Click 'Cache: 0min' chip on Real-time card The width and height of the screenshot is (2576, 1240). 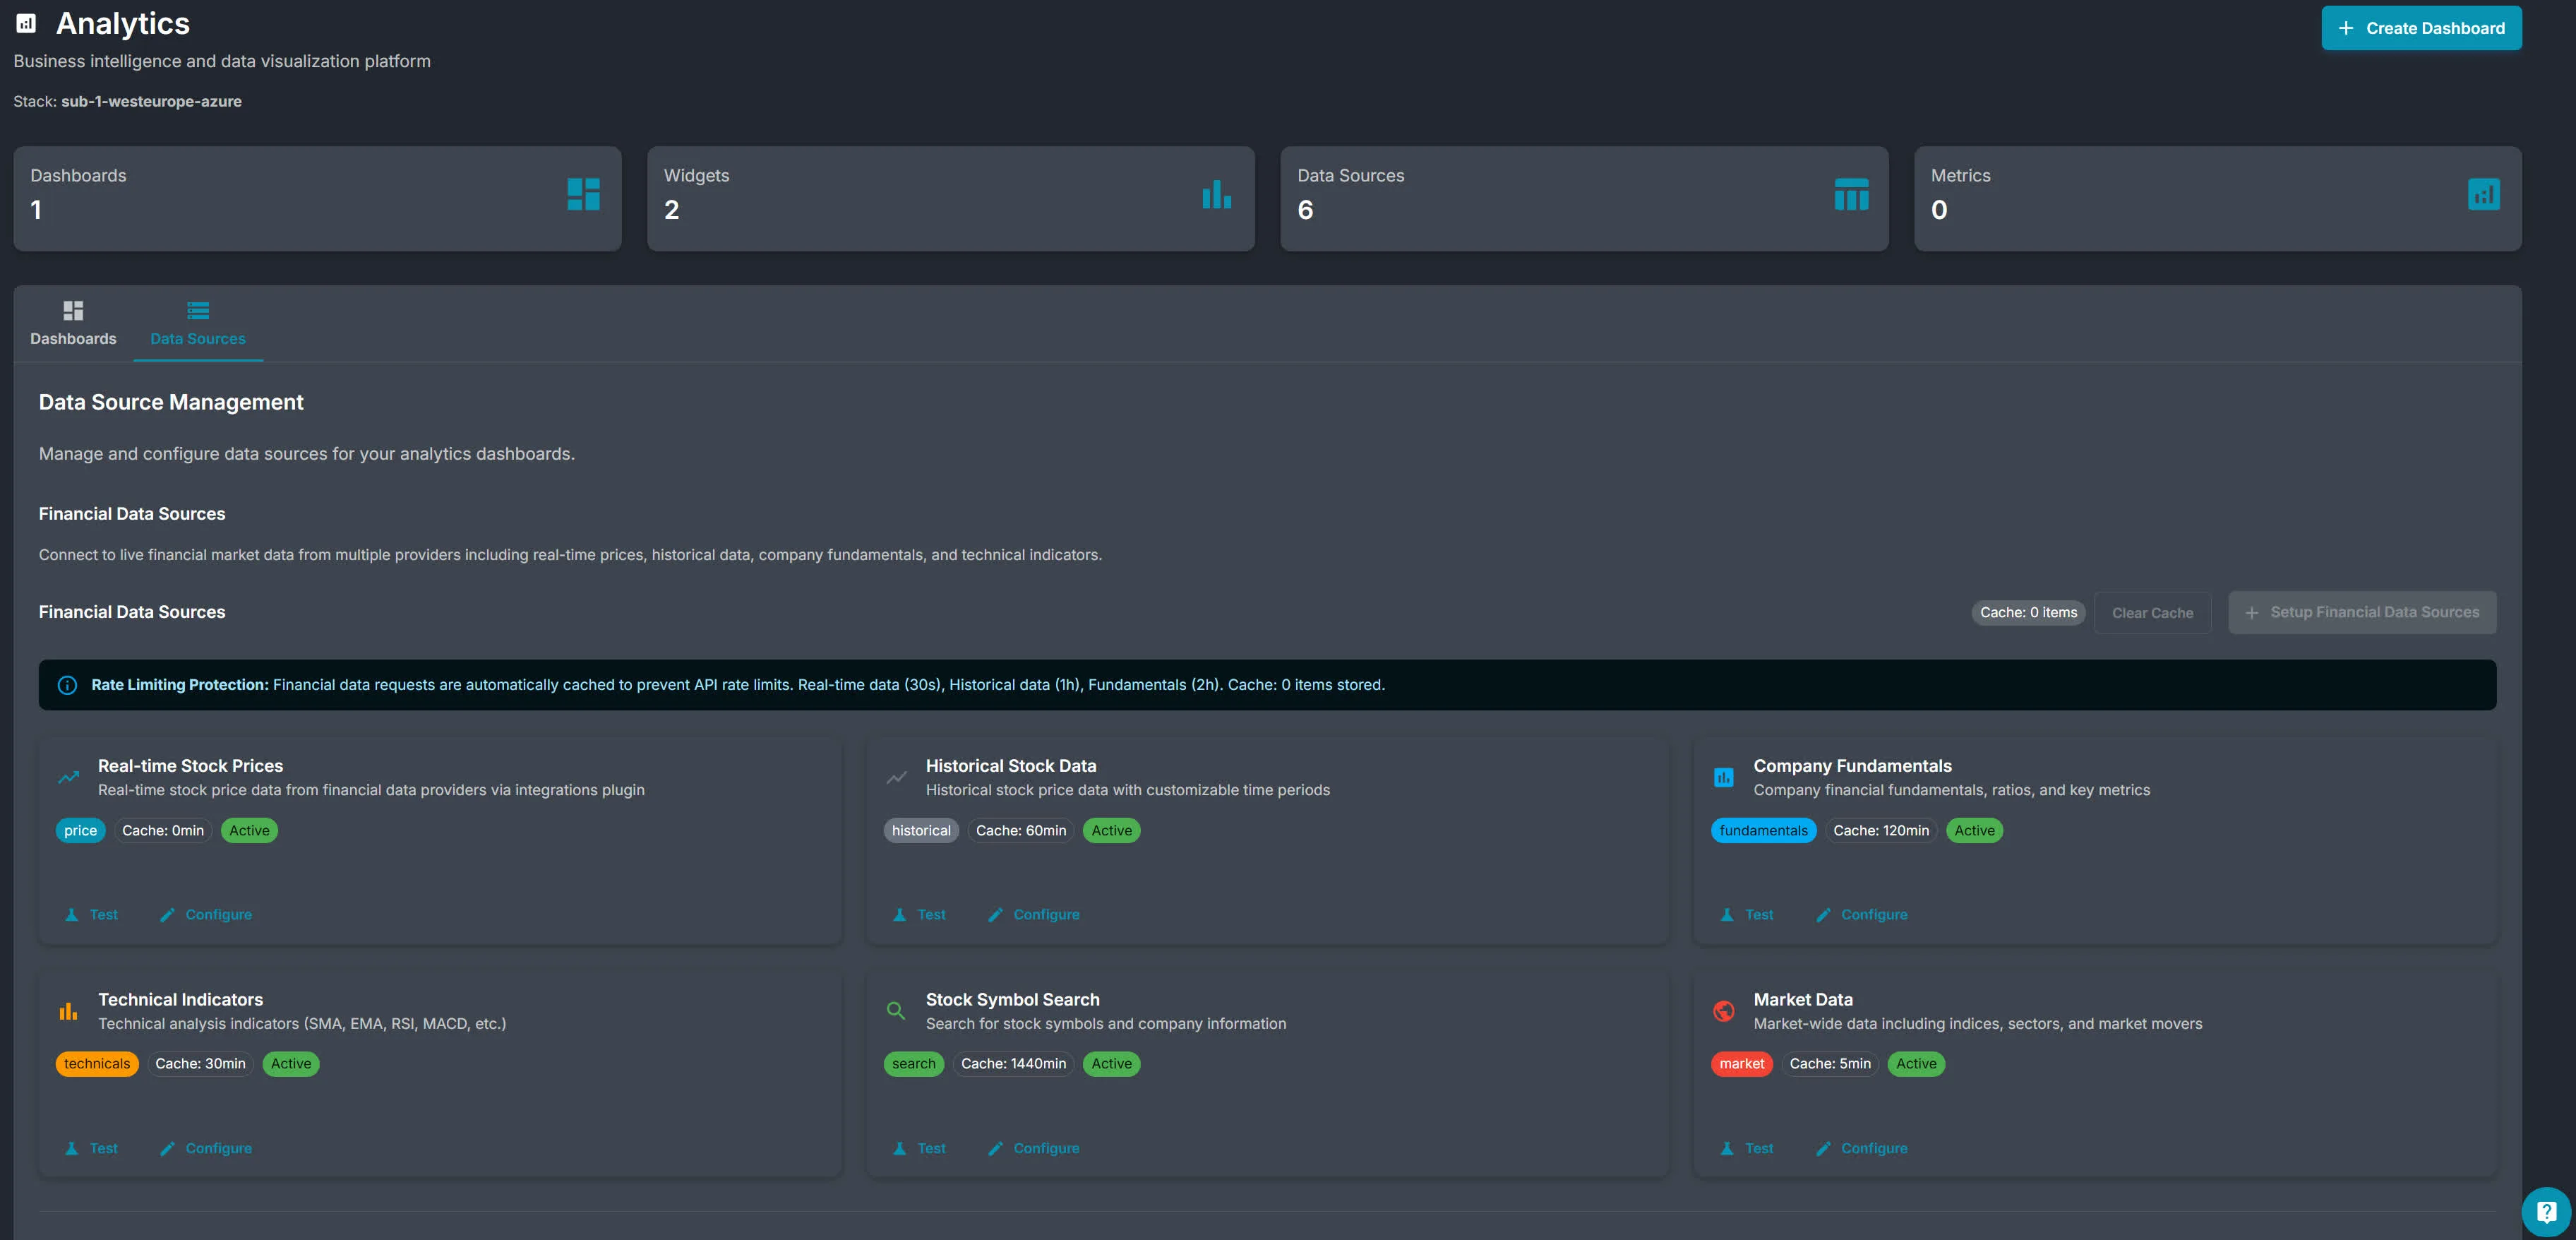tap(163, 831)
